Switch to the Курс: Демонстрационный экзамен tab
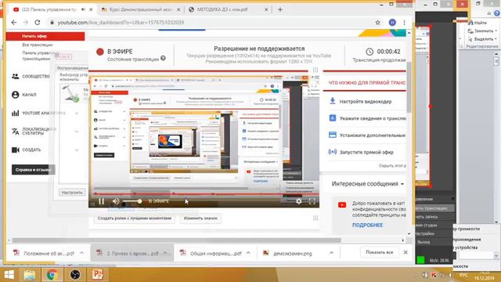The height and width of the screenshot is (282, 501). click(x=140, y=9)
